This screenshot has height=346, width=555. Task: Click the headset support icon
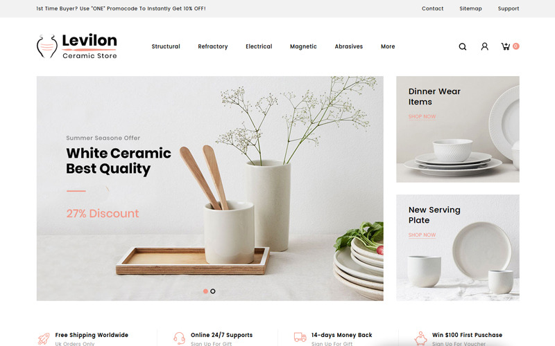(179, 338)
